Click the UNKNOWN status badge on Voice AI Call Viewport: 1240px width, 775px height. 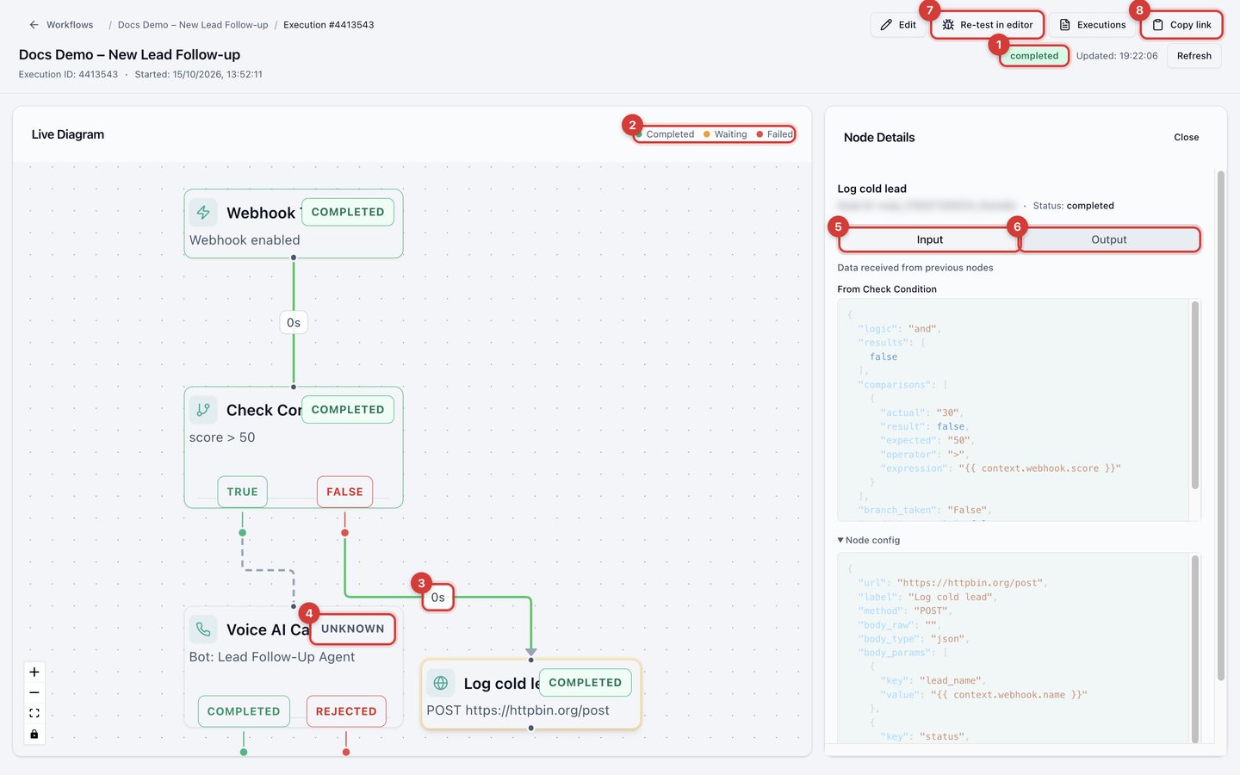[353, 629]
